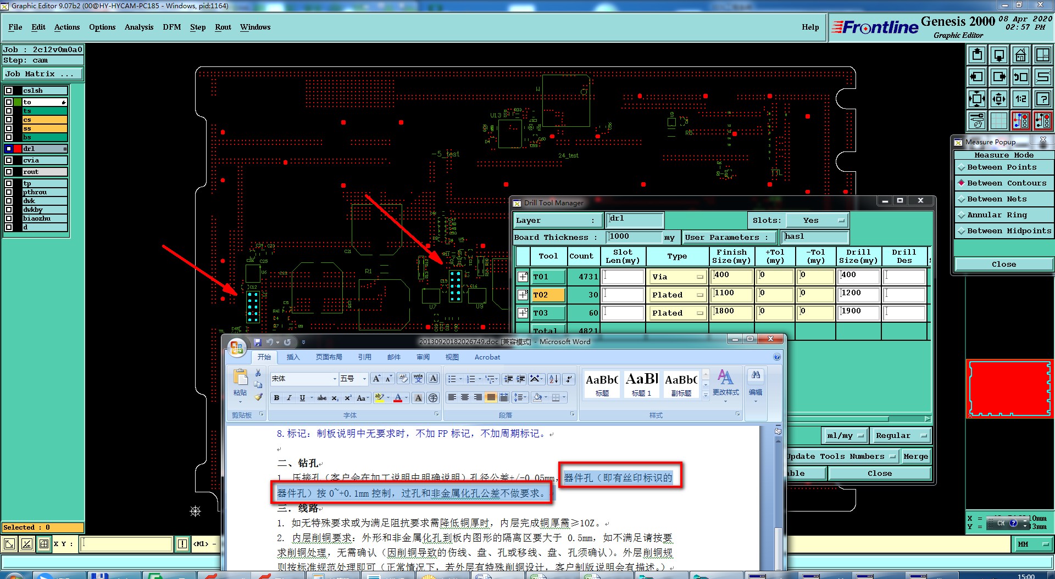Image resolution: width=1055 pixels, height=579 pixels.
Task: Click the Word Office button logo
Action: [x=237, y=347]
